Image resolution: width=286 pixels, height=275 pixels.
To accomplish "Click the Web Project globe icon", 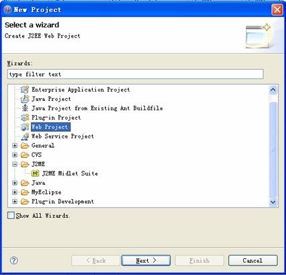I will point(25,127).
